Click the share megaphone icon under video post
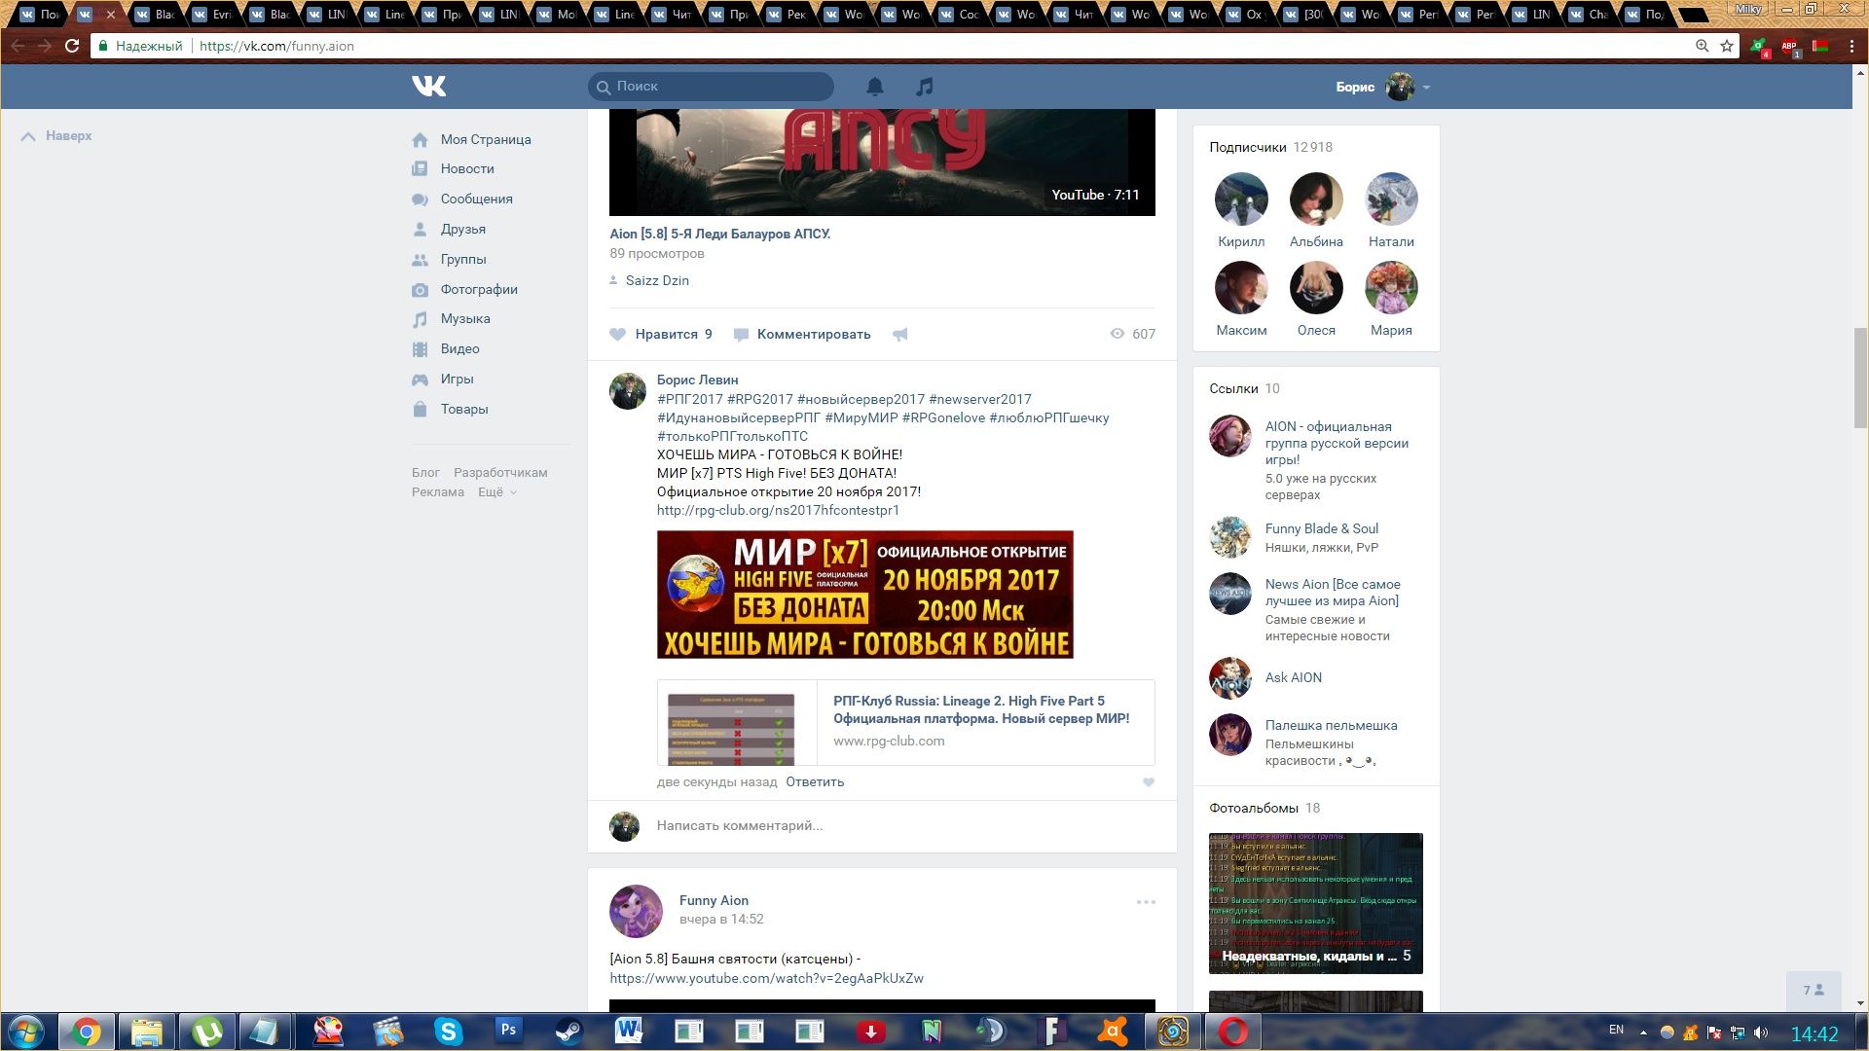The width and height of the screenshot is (1869, 1051). pos(900,334)
